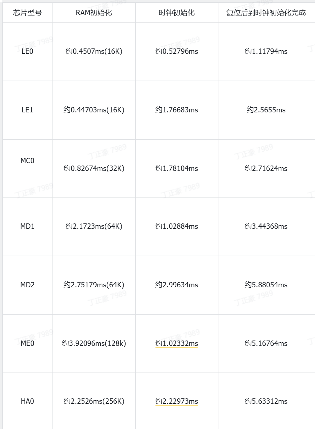The width and height of the screenshot is (315, 429).
Task: Select the MC0 chip model cell
Action: [x=27, y=161]
